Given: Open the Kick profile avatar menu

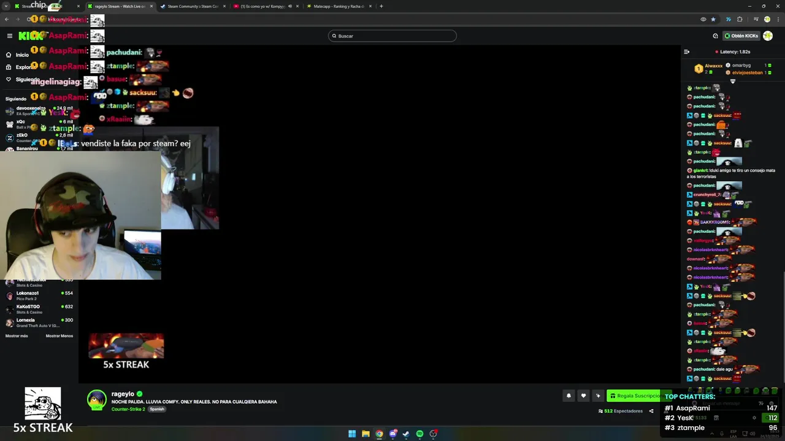Looking at the screenshot, I should [768, 36].
